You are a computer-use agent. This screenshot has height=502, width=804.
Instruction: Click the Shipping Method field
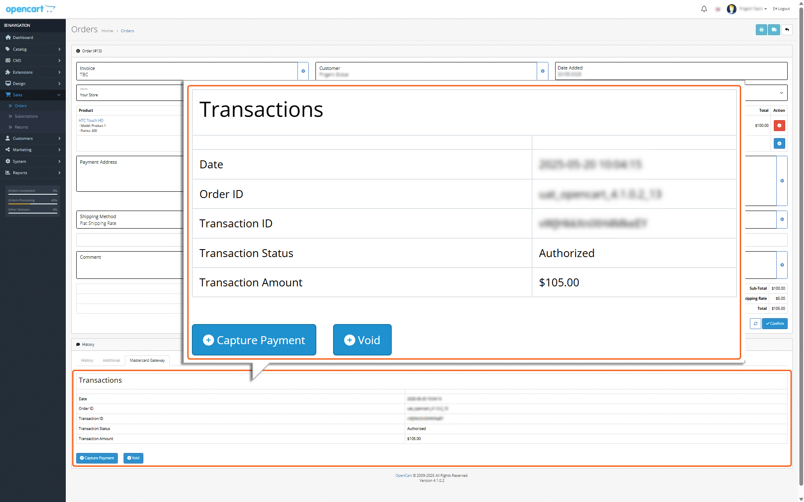pyautogui.click(x=130, y=220)
